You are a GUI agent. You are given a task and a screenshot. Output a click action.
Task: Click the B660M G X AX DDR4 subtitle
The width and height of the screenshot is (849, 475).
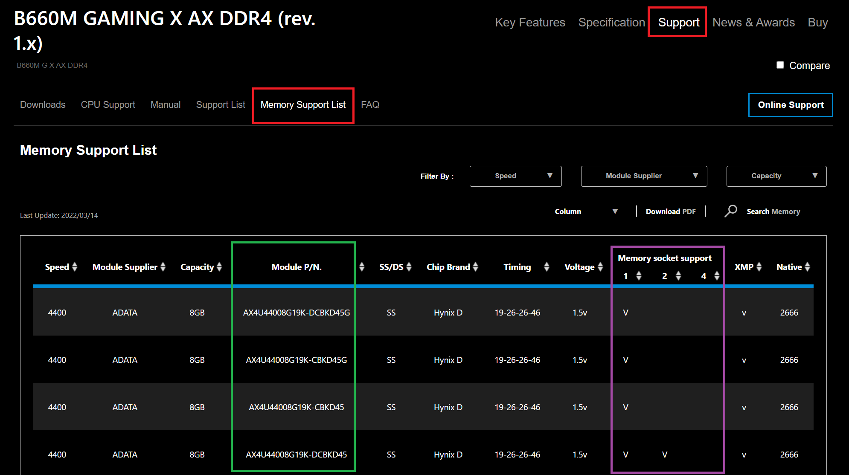[x=52, y=65]
